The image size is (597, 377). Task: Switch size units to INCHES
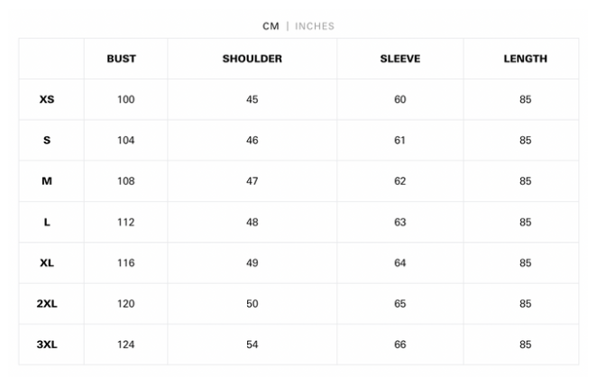point(315,26)
